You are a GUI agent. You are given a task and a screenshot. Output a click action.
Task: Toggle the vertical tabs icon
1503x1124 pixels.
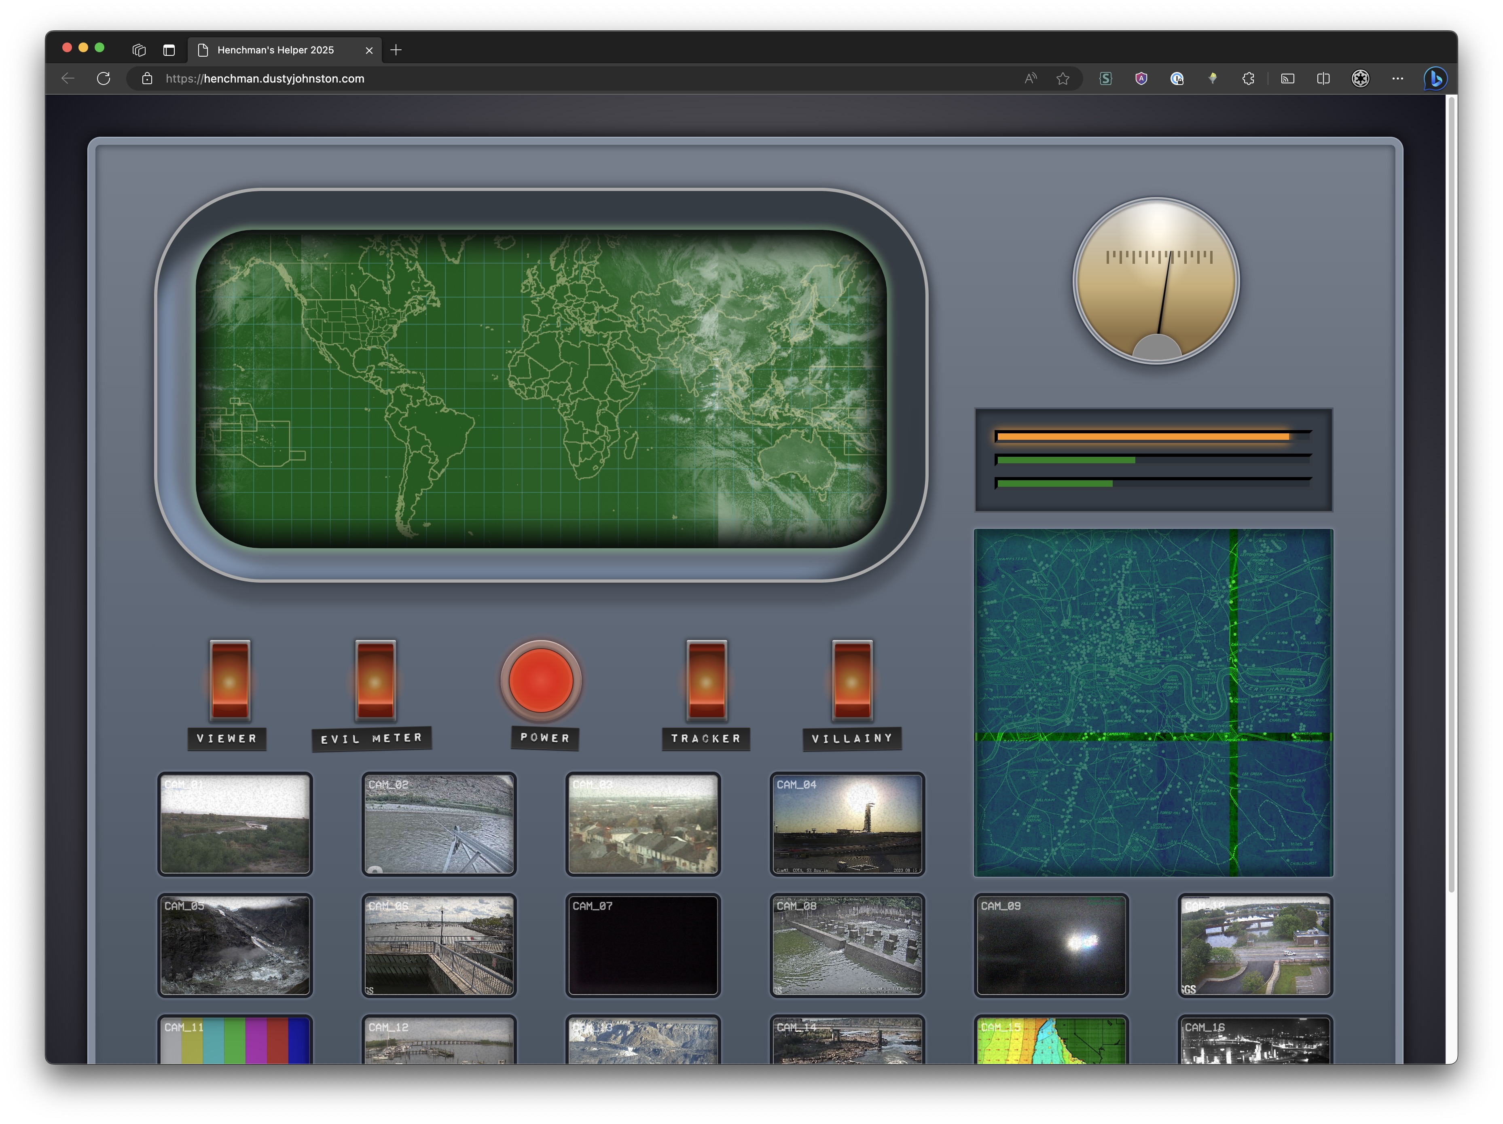click(169, 50)
